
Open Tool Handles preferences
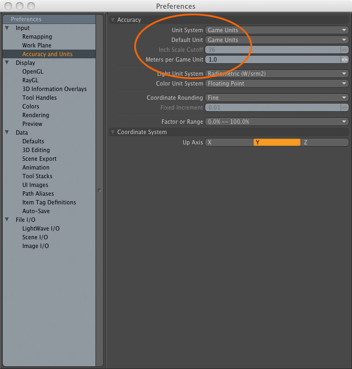click(40, 98)
